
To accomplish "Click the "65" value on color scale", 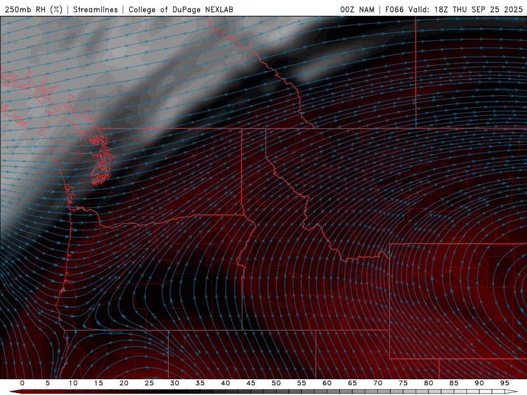I will pos(352,383).
